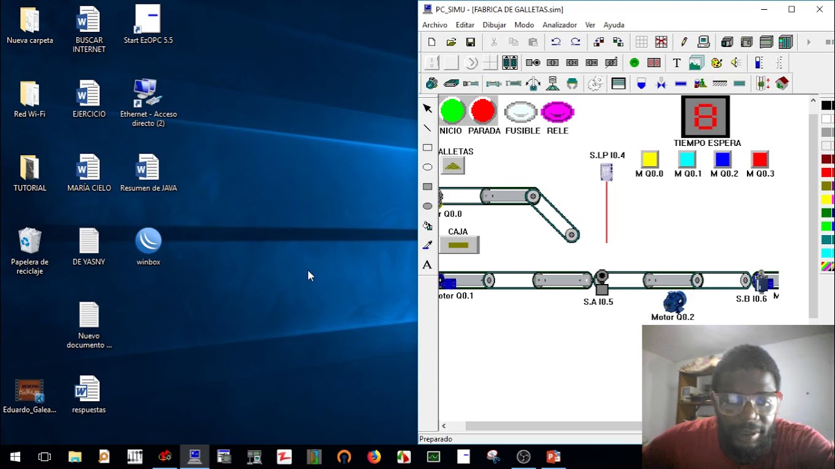
Task: Open the Papelera de reciclaje desktop icon
Action: (29, 251)
